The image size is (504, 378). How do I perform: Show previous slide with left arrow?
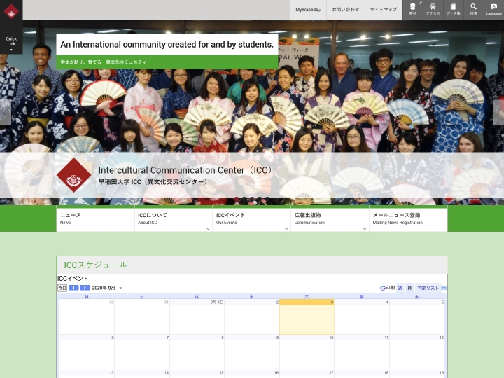coord(5,113)
